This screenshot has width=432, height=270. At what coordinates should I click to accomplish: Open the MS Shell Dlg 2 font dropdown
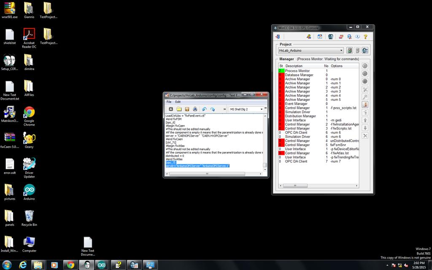tap(246, 109)
